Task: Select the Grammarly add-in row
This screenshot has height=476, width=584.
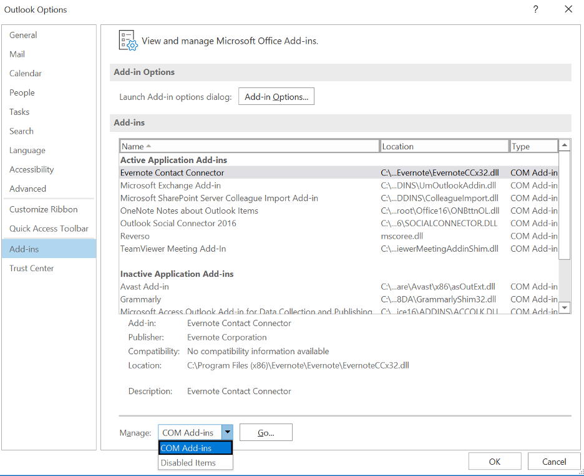Action: [339, 299]
